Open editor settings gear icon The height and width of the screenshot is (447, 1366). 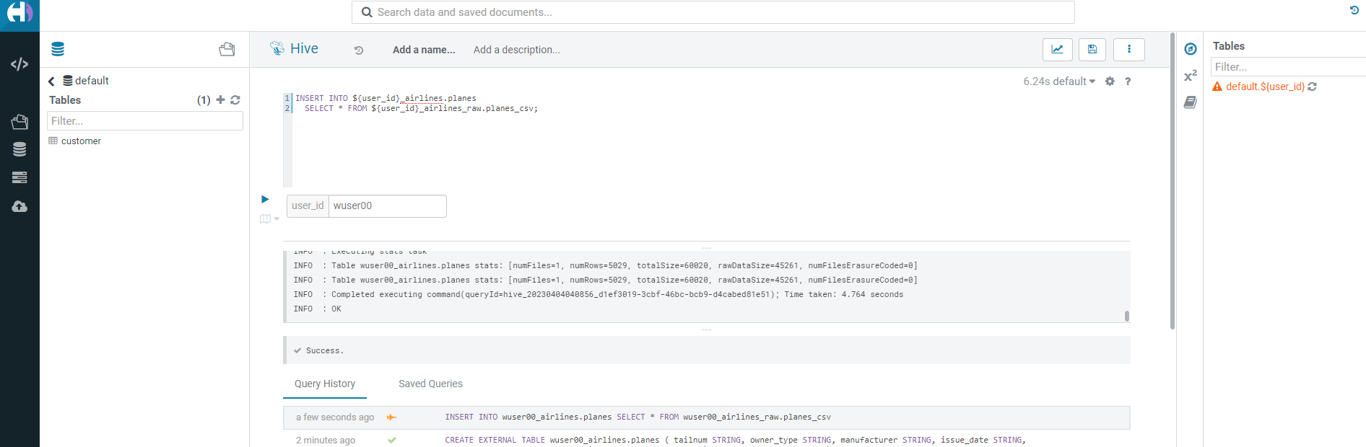pyautogui.click(x=1110, y=81)
